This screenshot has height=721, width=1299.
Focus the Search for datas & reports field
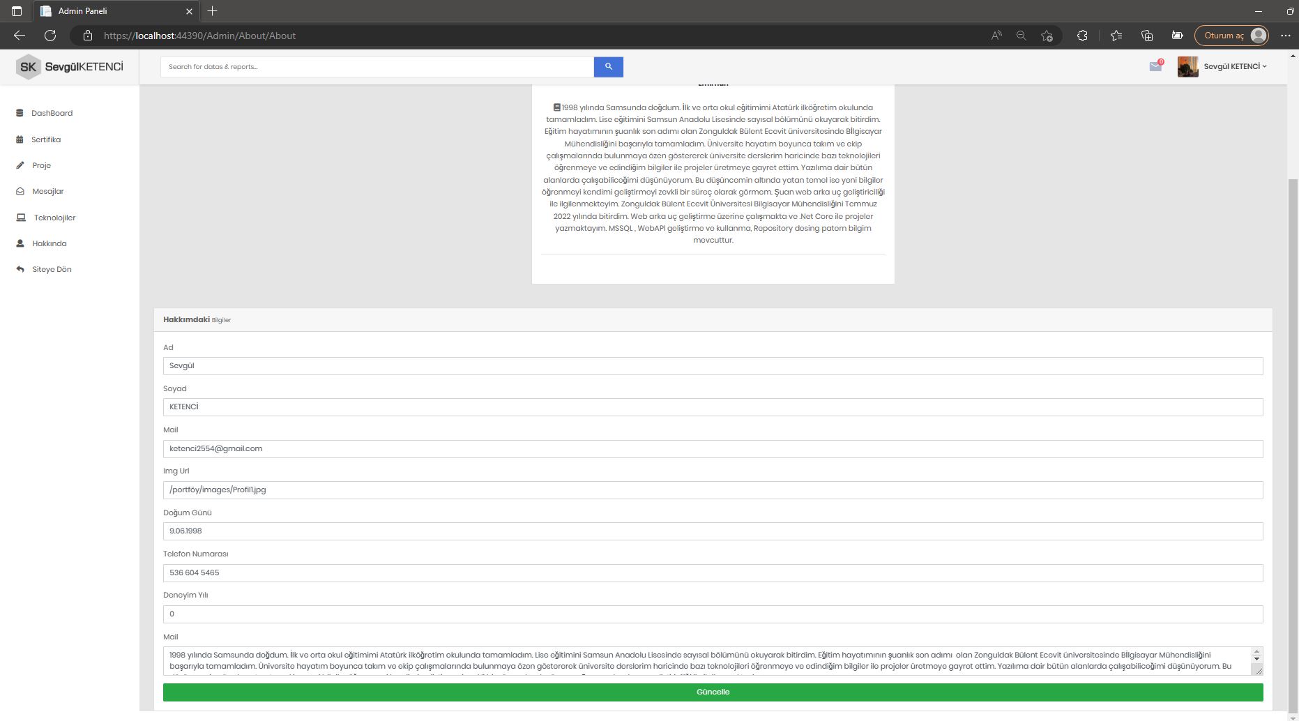pos(377,67)
